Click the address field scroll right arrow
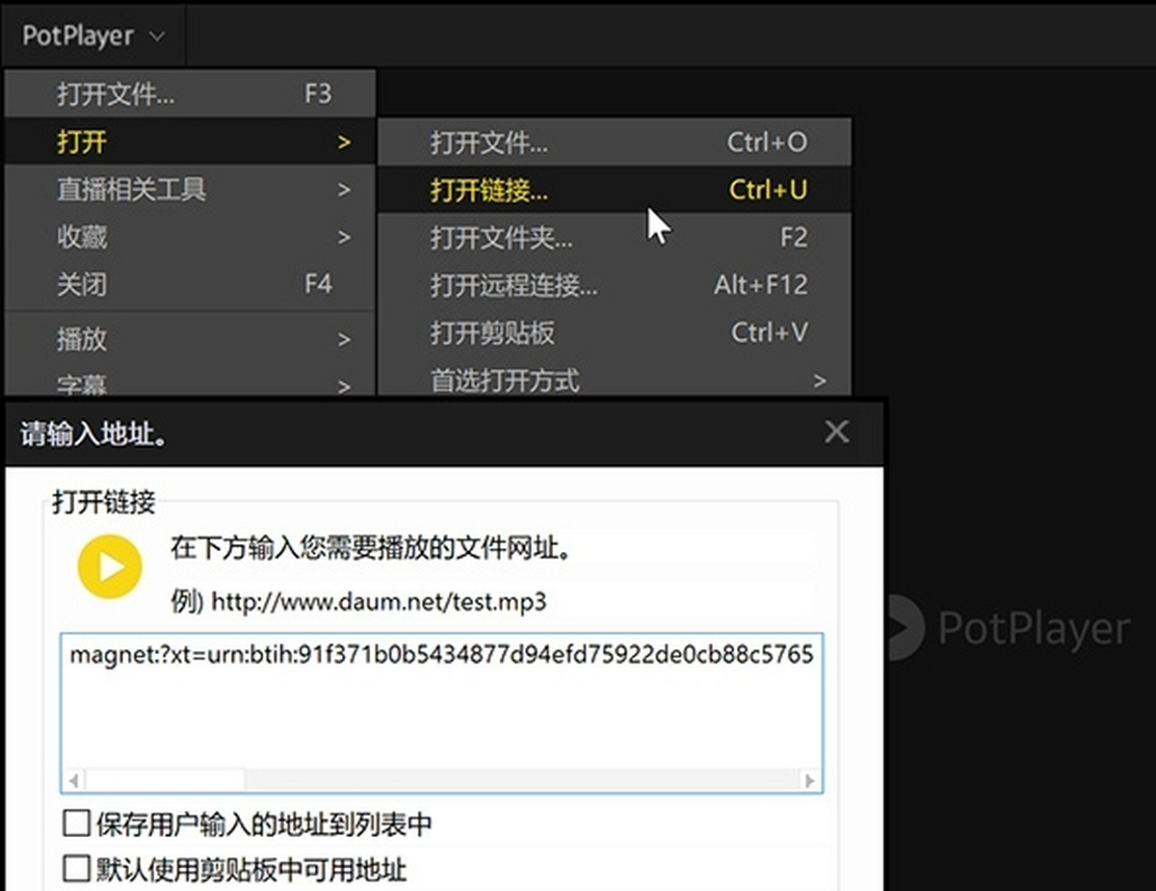Image resolution: width=1156 pixels, height=891 pixels. click(x=810, y=780)
